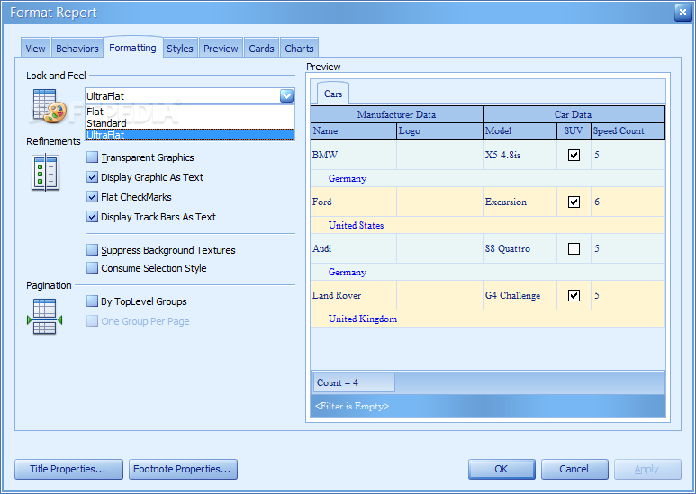696x494 pixels.
Task: Open the Styles tab
Action: pos(180,49)
